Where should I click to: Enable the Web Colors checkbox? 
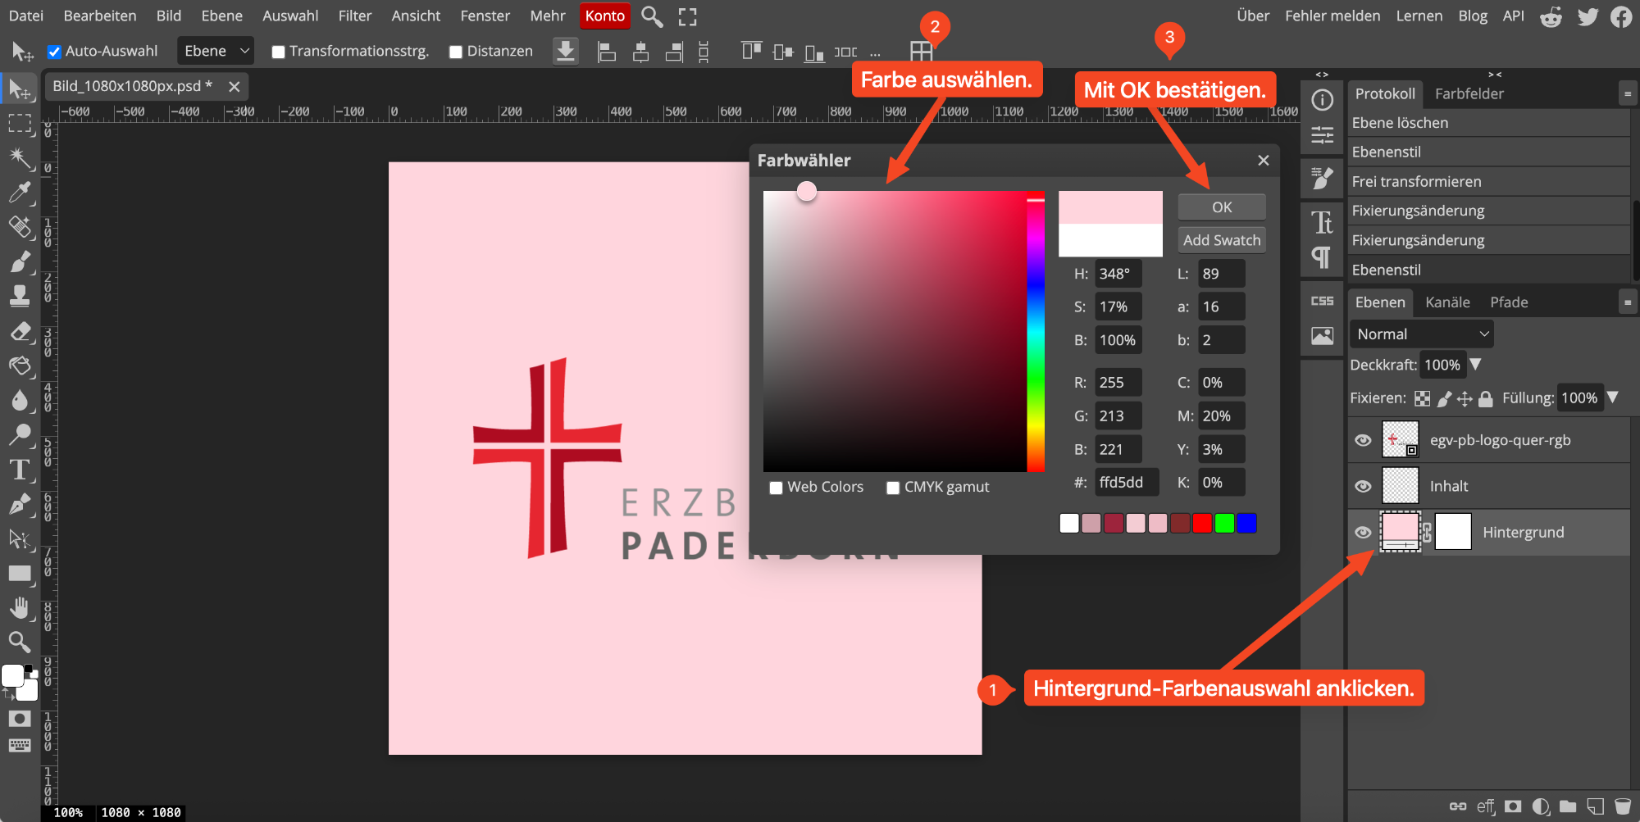[x=776, y=488]
